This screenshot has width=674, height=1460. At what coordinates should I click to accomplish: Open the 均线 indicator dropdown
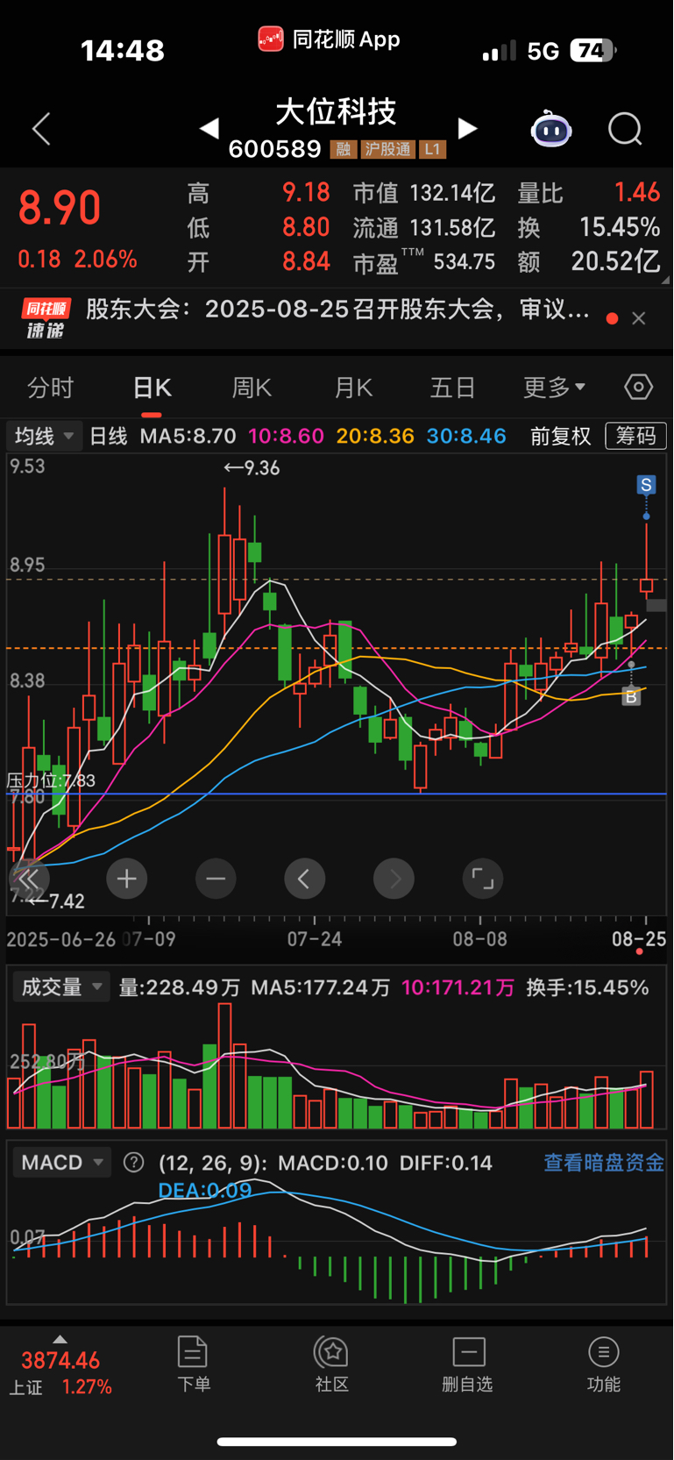point(44,436)
